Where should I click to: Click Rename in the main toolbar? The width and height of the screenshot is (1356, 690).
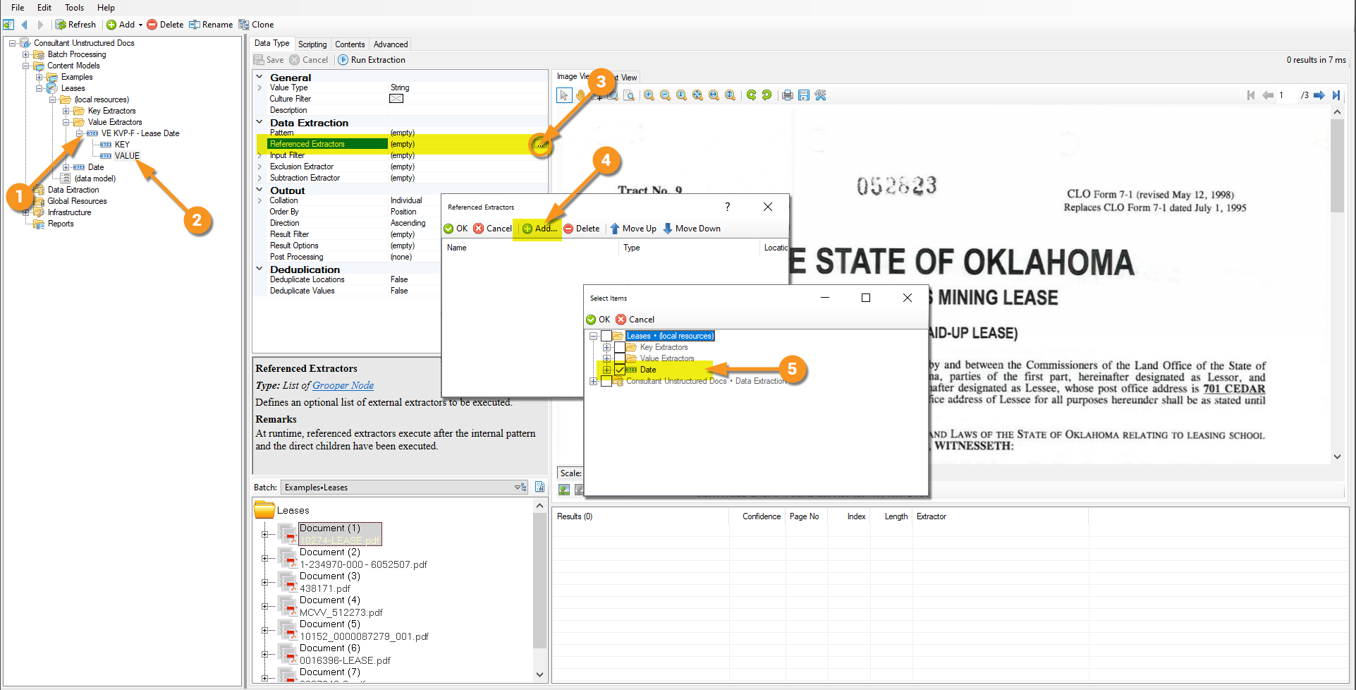point(210,25)
